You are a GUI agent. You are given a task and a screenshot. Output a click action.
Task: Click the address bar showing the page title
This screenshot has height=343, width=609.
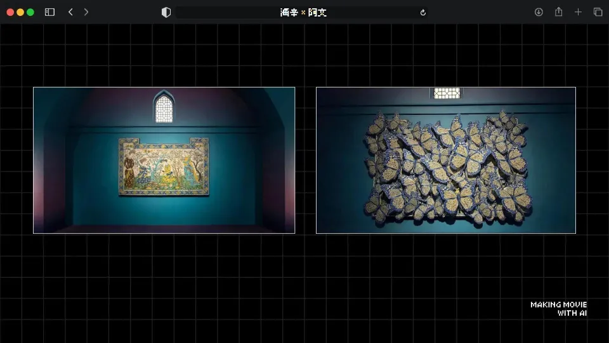click(x=303, y=13)
